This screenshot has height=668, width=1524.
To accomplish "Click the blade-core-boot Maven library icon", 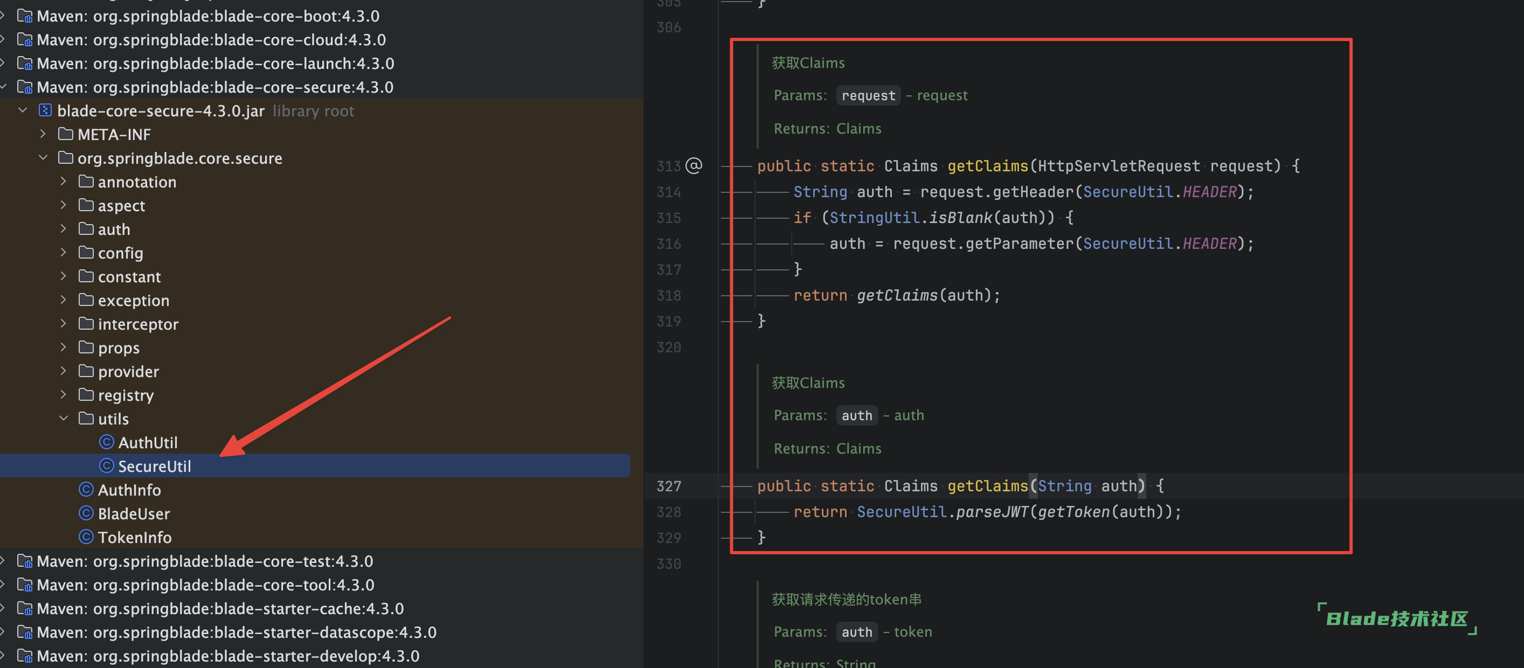I will click(25, 16).
